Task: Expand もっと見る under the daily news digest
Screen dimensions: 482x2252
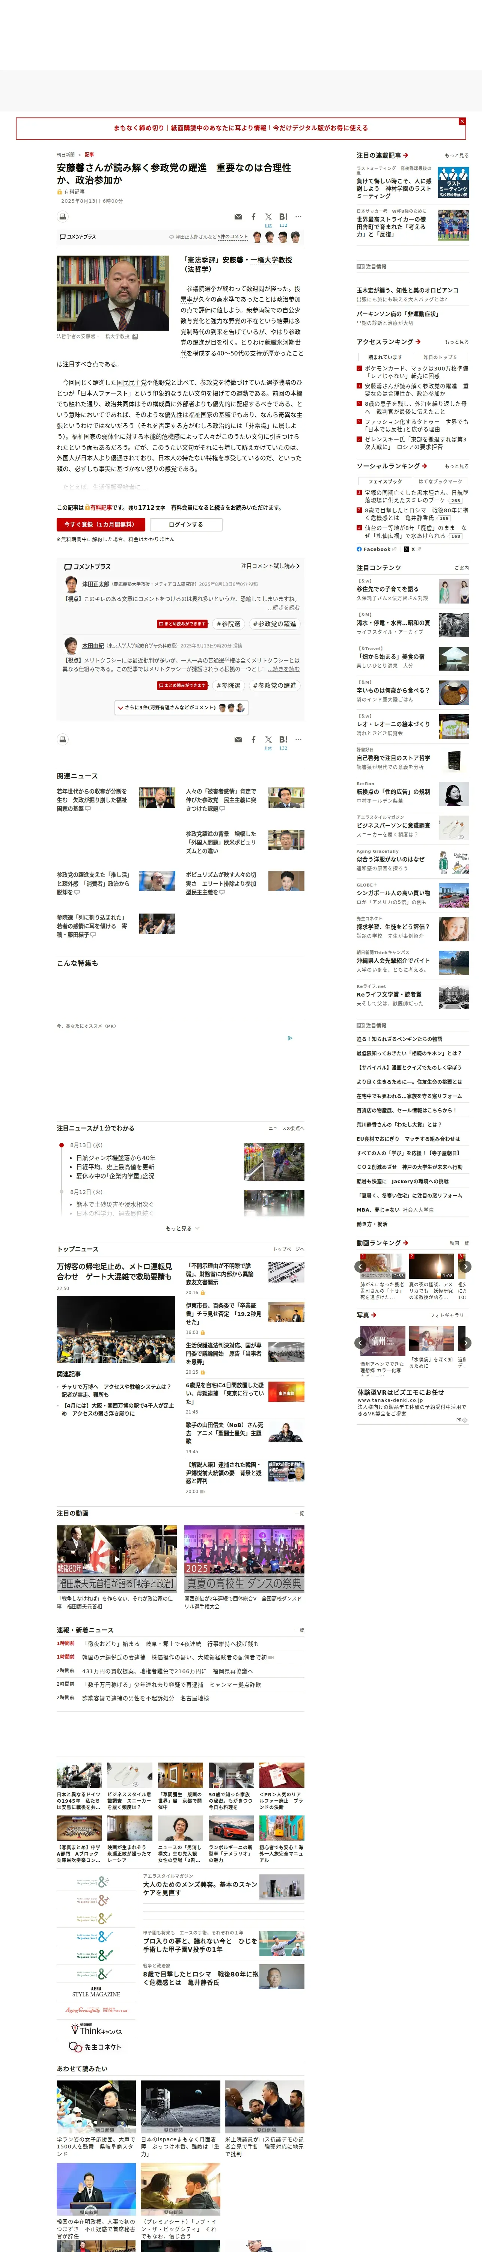Action: 182,1228
